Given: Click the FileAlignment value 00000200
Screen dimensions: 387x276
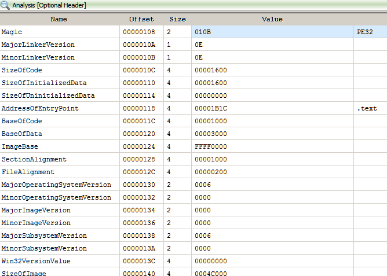Looking at the screenshot, I should pyautogui.click(x=211, y=172).
